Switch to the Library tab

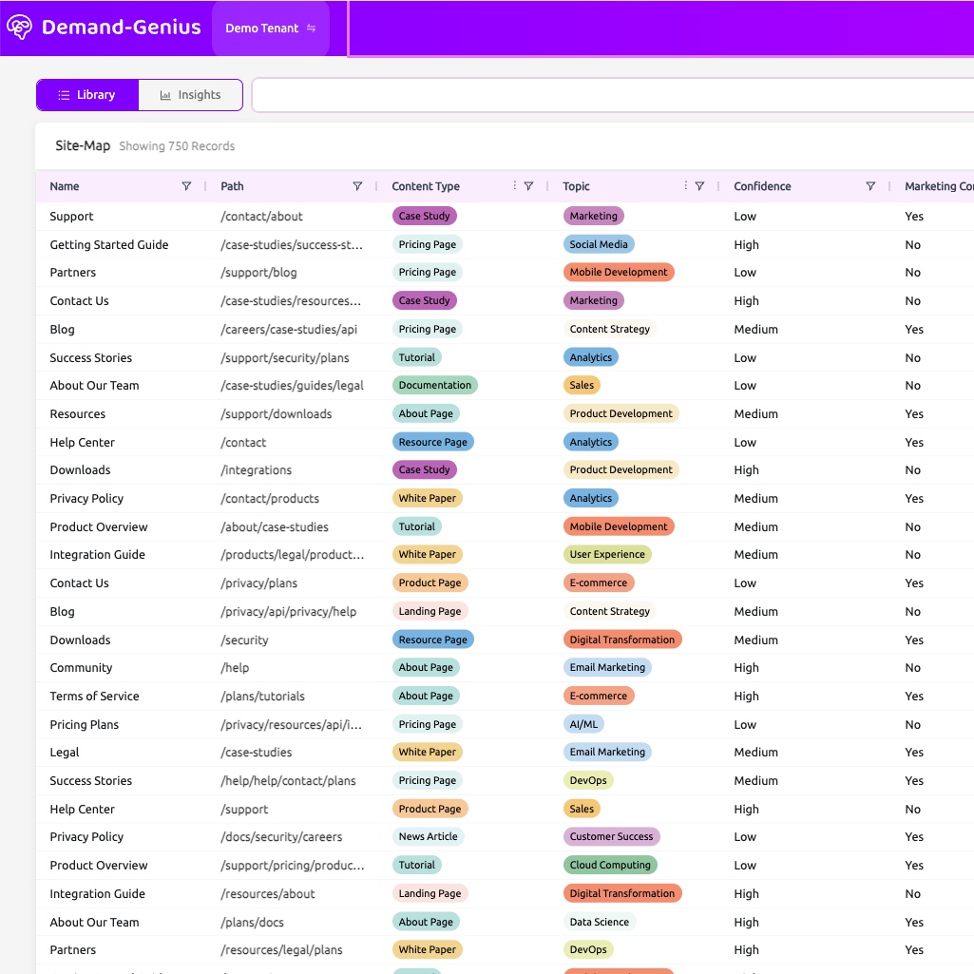(x=87, y=95)
